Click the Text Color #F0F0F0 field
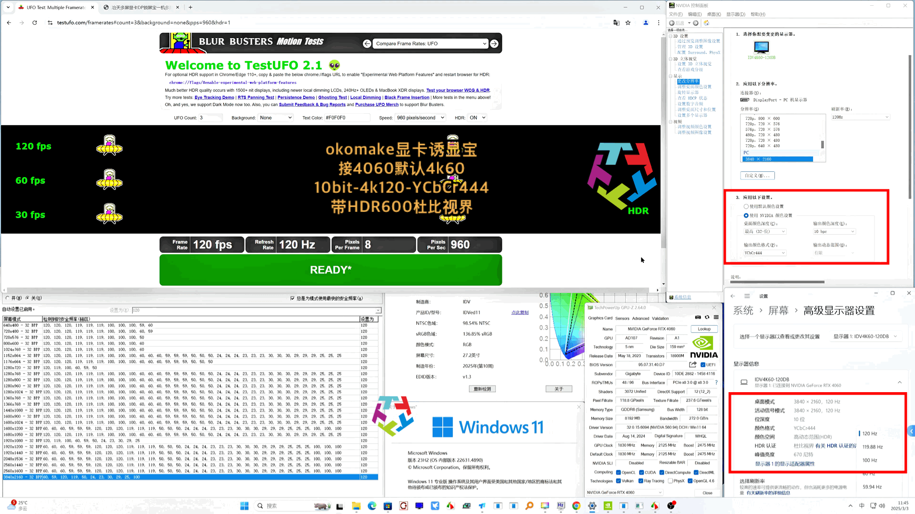The width and height of the screenshot is (915, 514). pyautogui.click(x=348, y=118)
